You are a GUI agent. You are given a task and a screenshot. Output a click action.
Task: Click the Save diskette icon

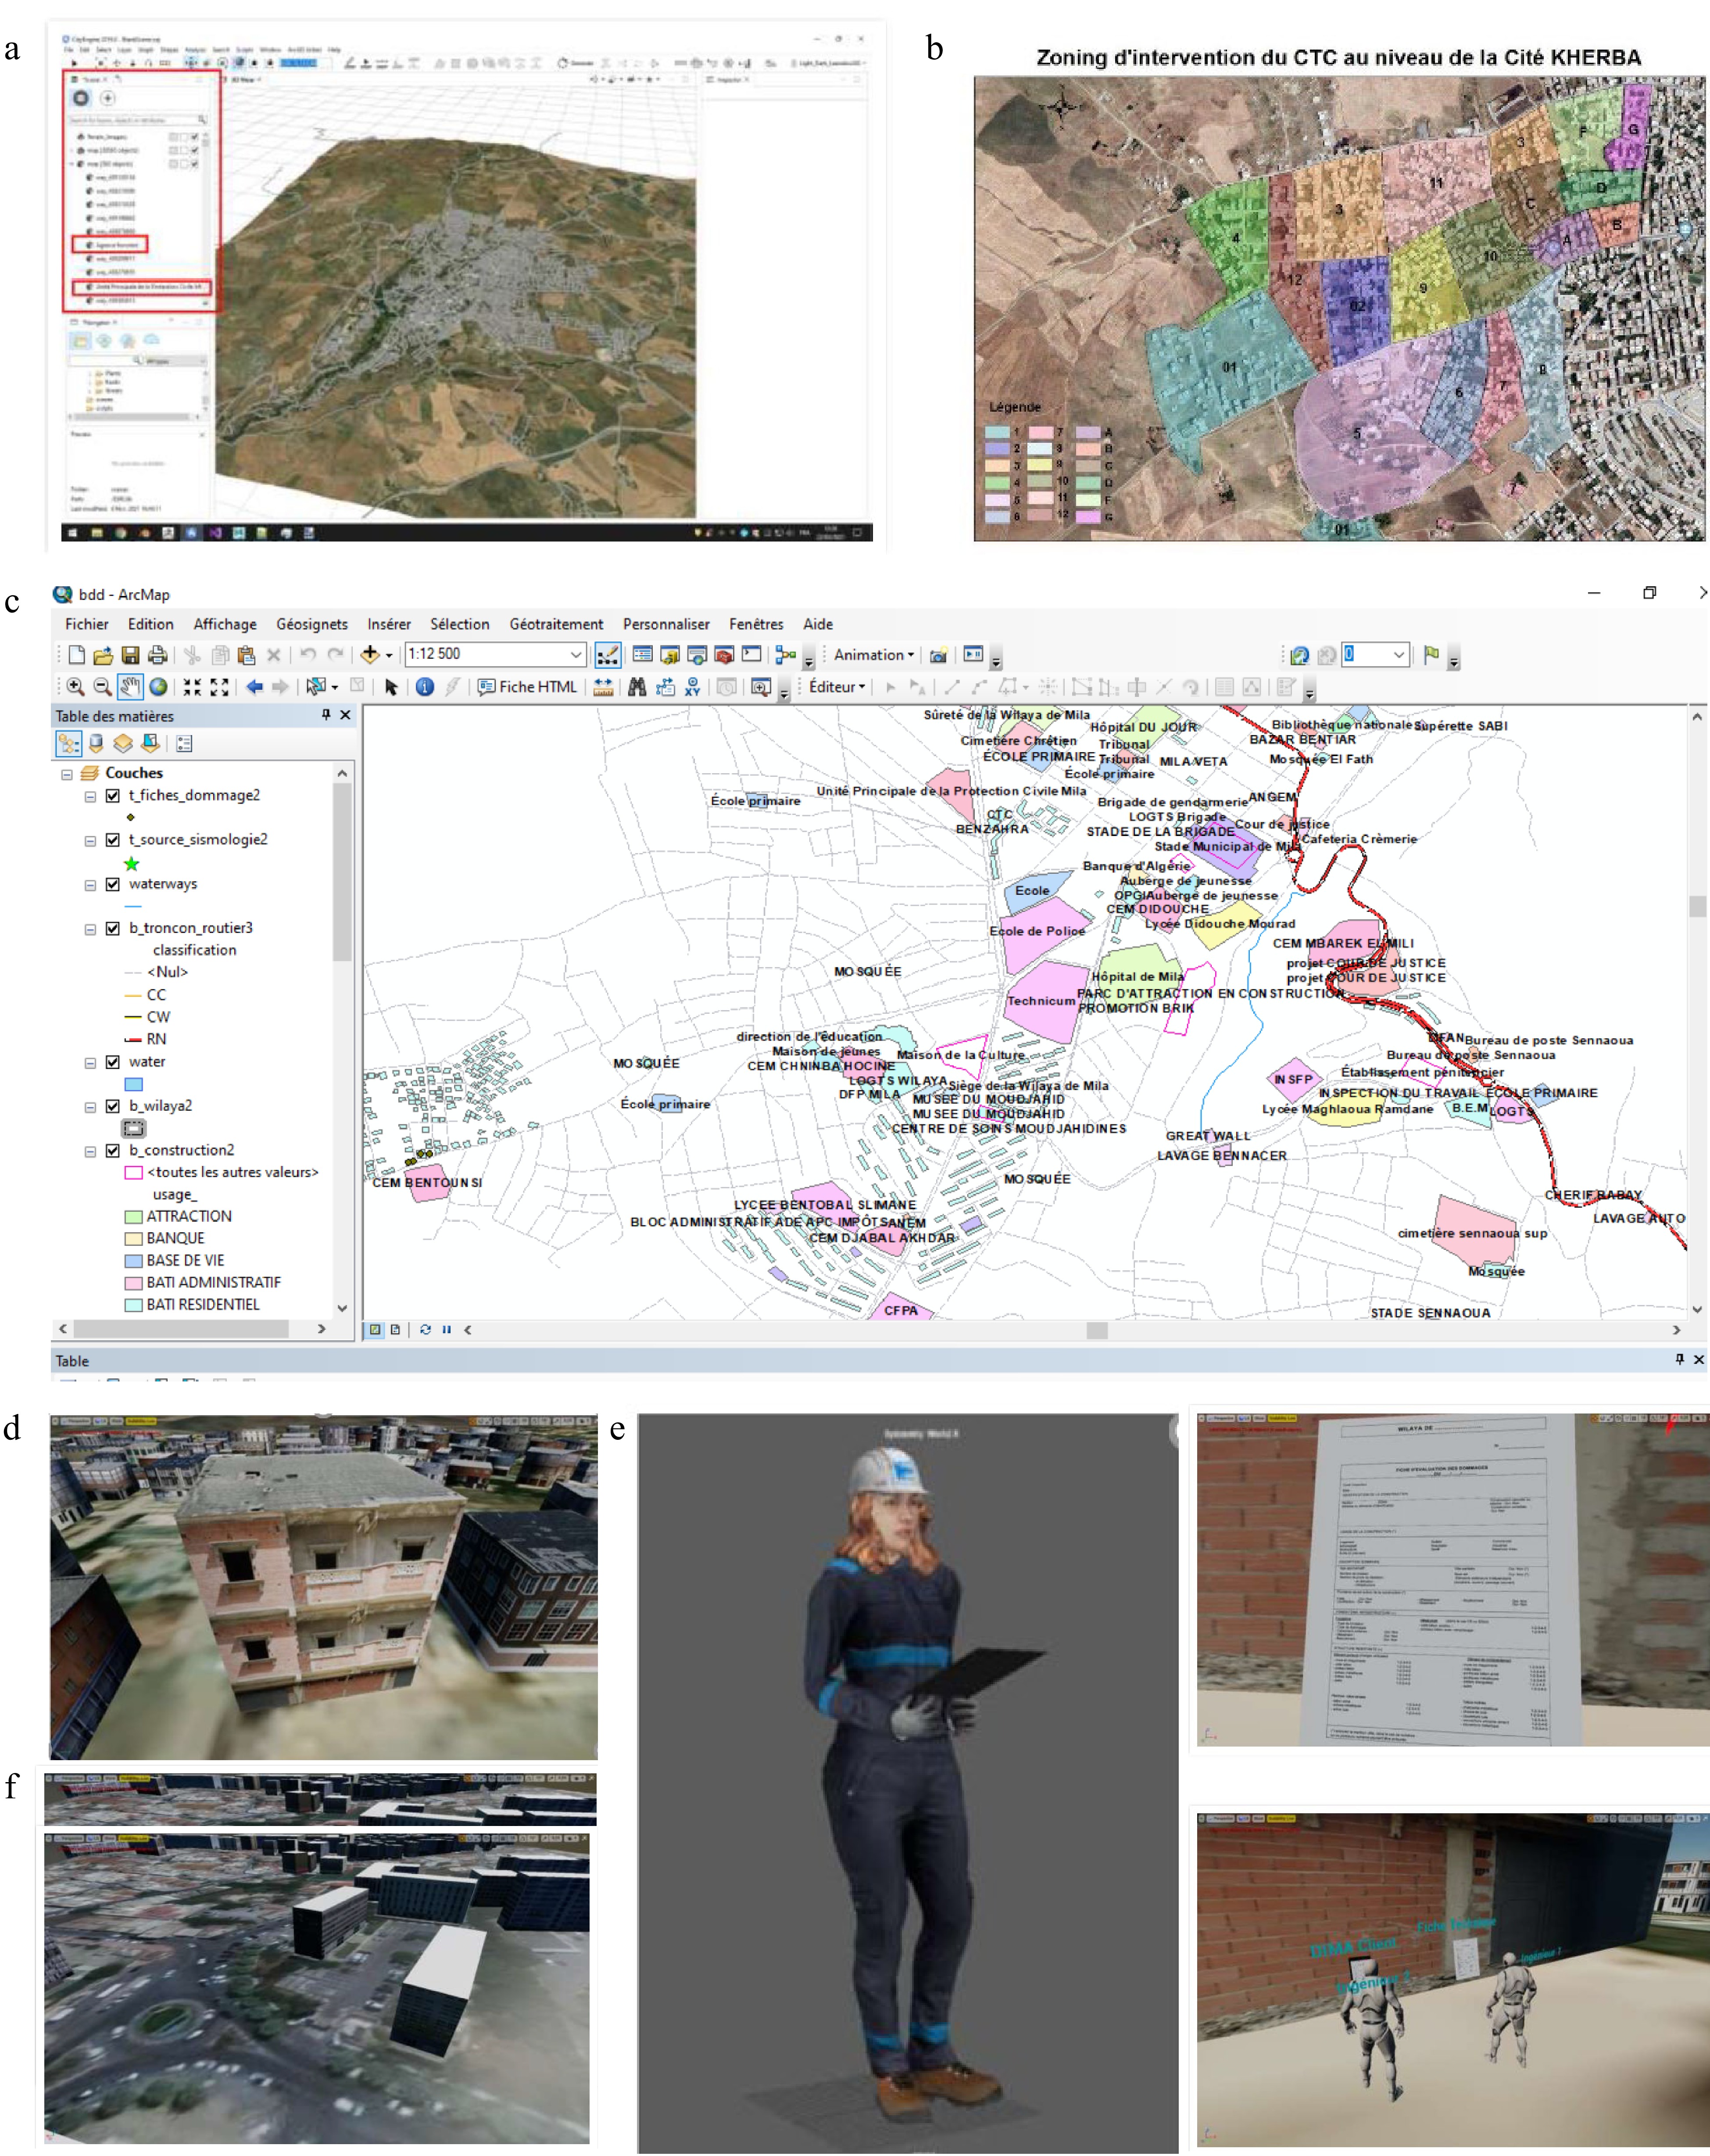[130, 655]
